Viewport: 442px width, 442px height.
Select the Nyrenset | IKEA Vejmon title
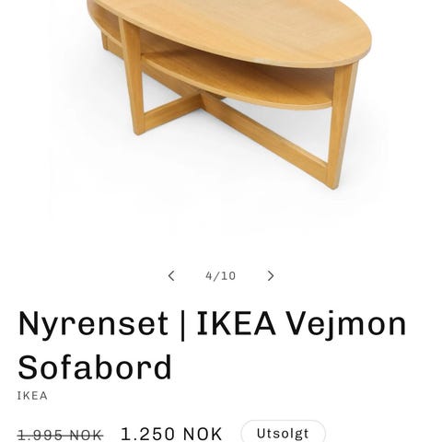[213, 345]
